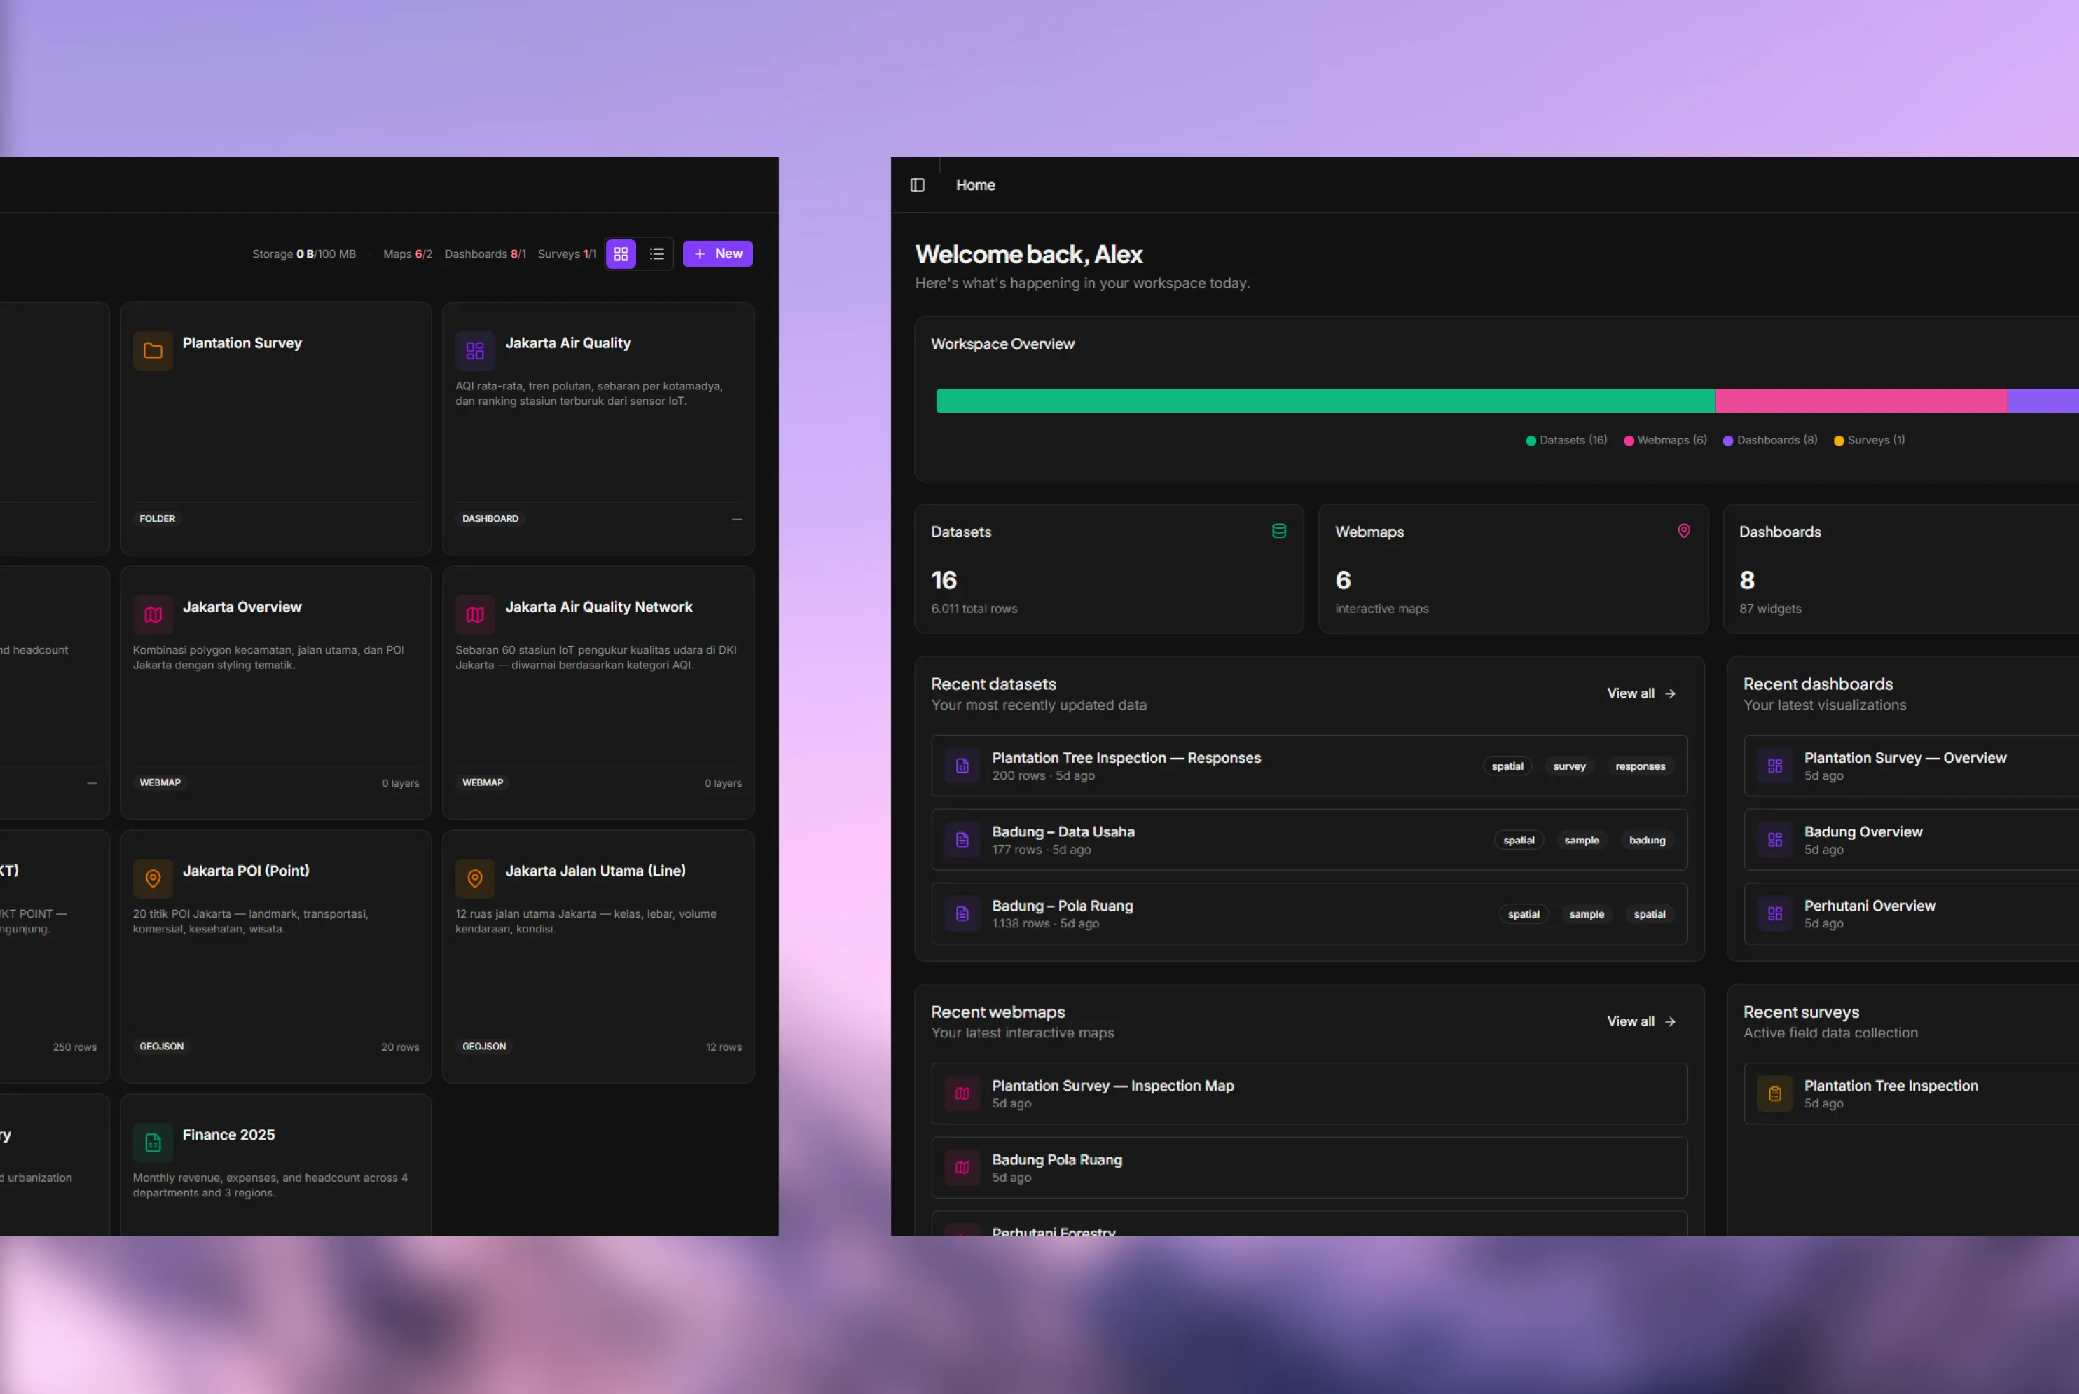This screenshot has width=2079, height=1394.
Task: Open Badung Pola Ruang webmap title
Action: (x=1057, y=1160)
